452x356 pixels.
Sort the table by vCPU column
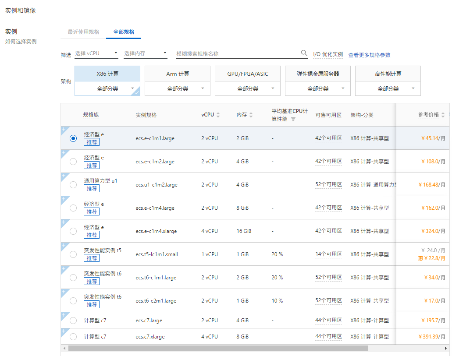pyautogui.click(x=218, y=115)
